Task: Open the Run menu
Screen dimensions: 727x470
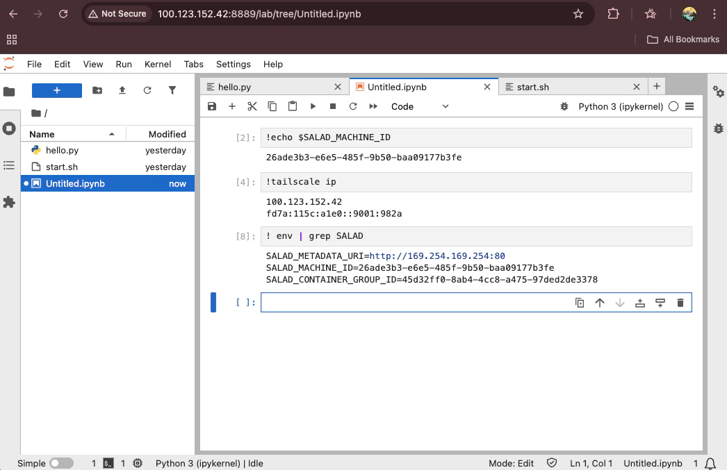Action: [124, 65]
